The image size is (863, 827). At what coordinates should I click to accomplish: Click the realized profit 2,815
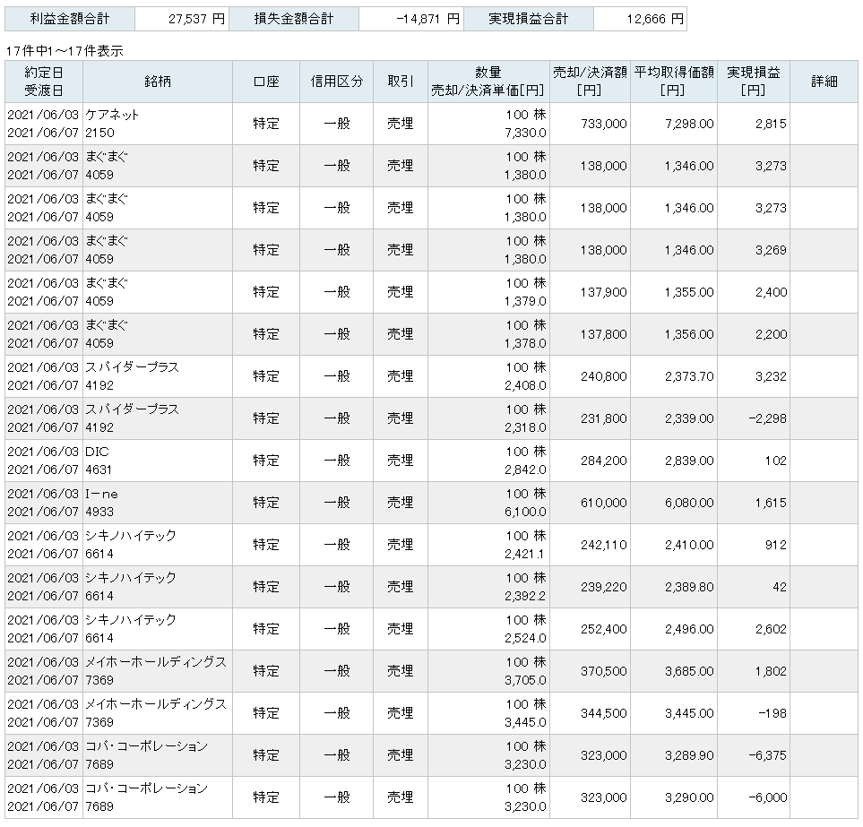click(771, 124)
